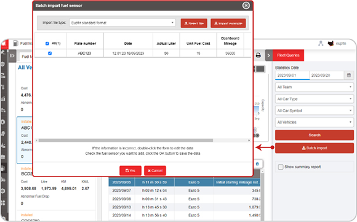The image size is (357, 222).
Task: Download the import example file
Action: tap(228, 23)
